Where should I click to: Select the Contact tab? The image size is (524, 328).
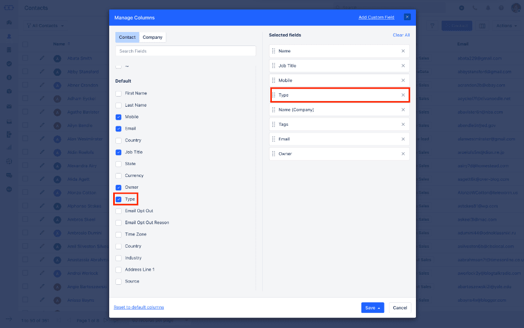pos(127,37)
